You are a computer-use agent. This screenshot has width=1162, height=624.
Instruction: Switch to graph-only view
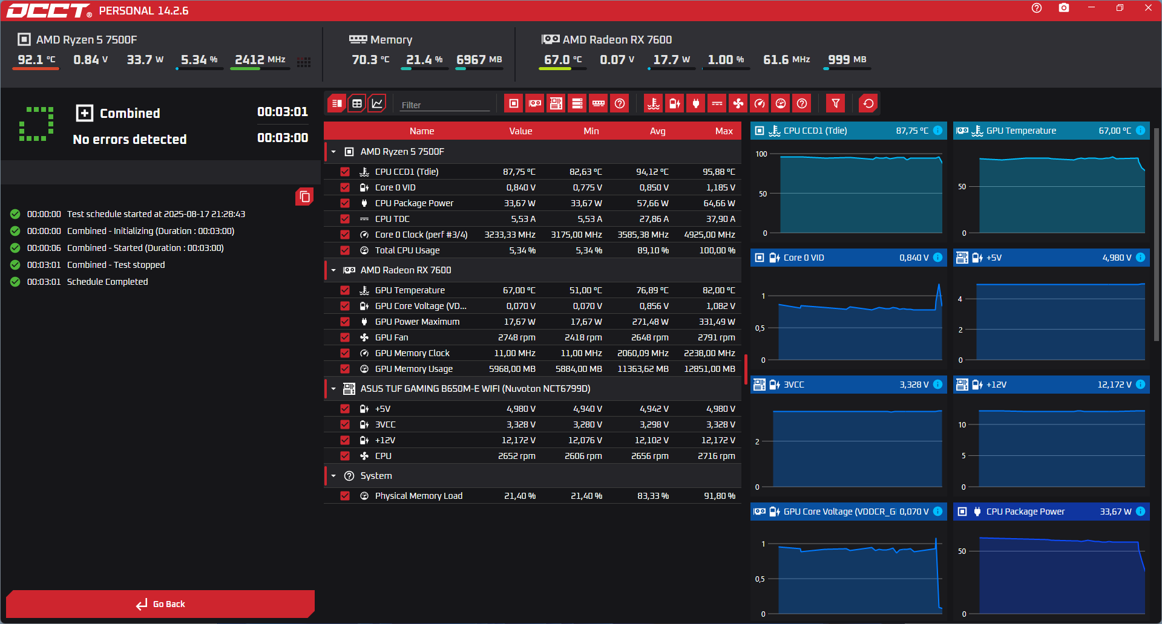pos(377,103)
